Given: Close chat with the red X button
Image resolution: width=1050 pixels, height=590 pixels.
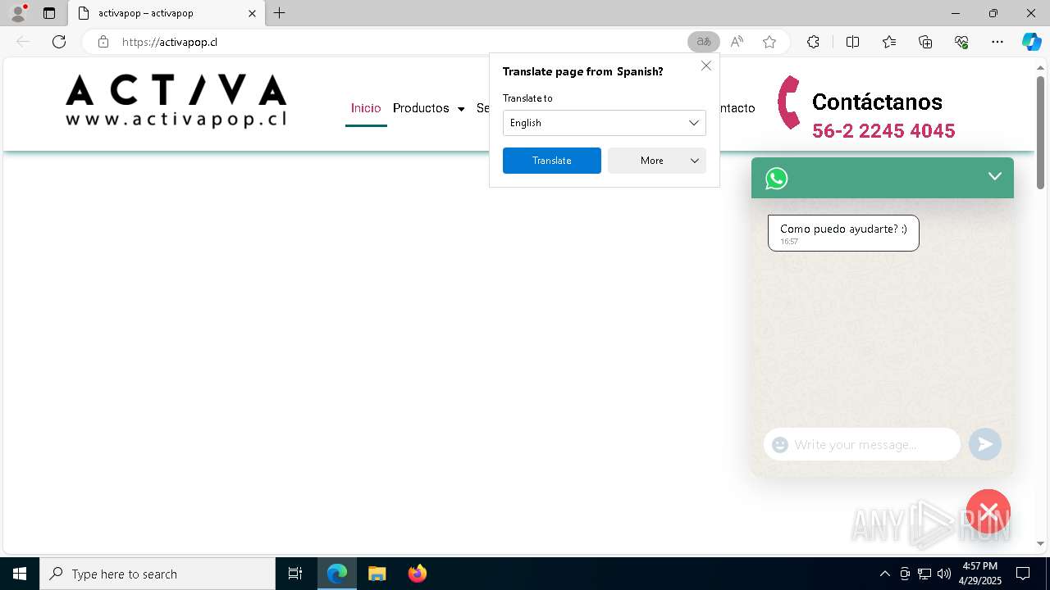Looking at the screenshot, I should [x=988, y=512].
